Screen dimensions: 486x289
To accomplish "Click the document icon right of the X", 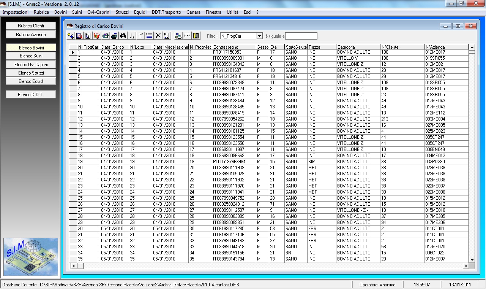I will coord(167,36).
